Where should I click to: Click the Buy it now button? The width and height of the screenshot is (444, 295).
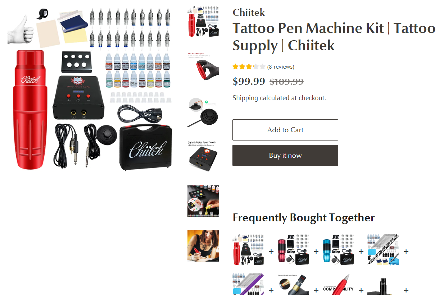tap(285, 155)
